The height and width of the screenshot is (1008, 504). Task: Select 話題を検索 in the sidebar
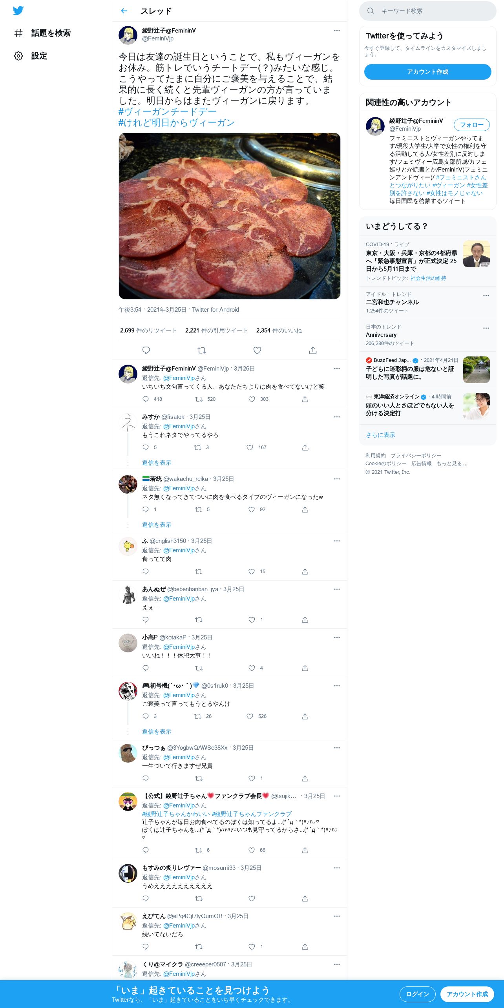coord(51,33)
